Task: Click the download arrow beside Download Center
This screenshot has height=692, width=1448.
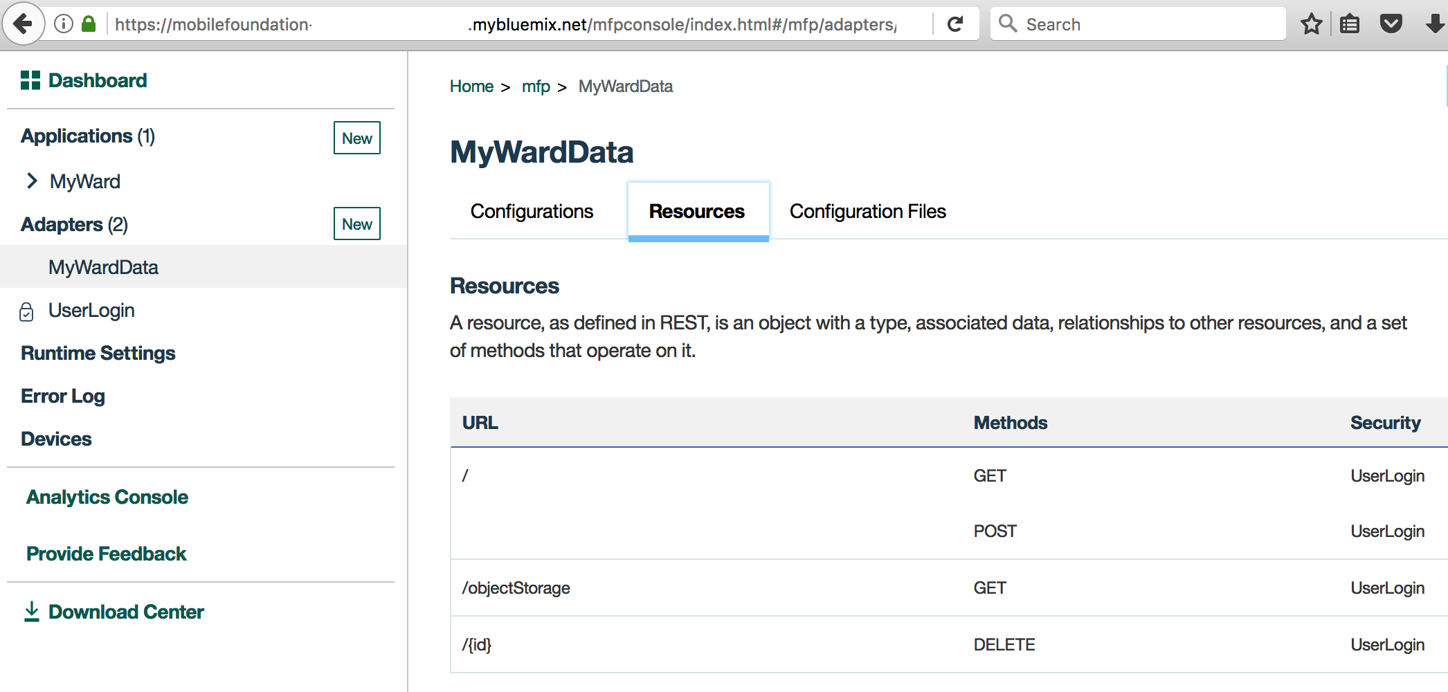Action: pos(31,611)
